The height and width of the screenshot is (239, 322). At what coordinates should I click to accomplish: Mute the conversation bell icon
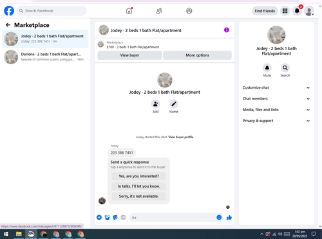point(267,68)
